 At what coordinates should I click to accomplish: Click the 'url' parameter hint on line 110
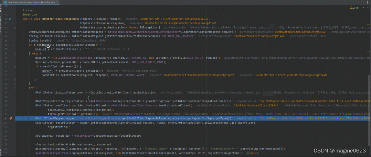123,149
